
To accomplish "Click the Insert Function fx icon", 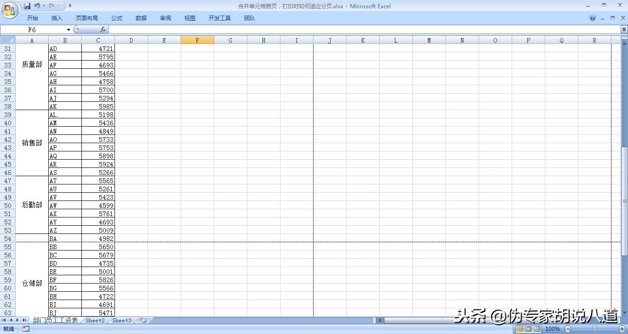I will pos(103,29).
